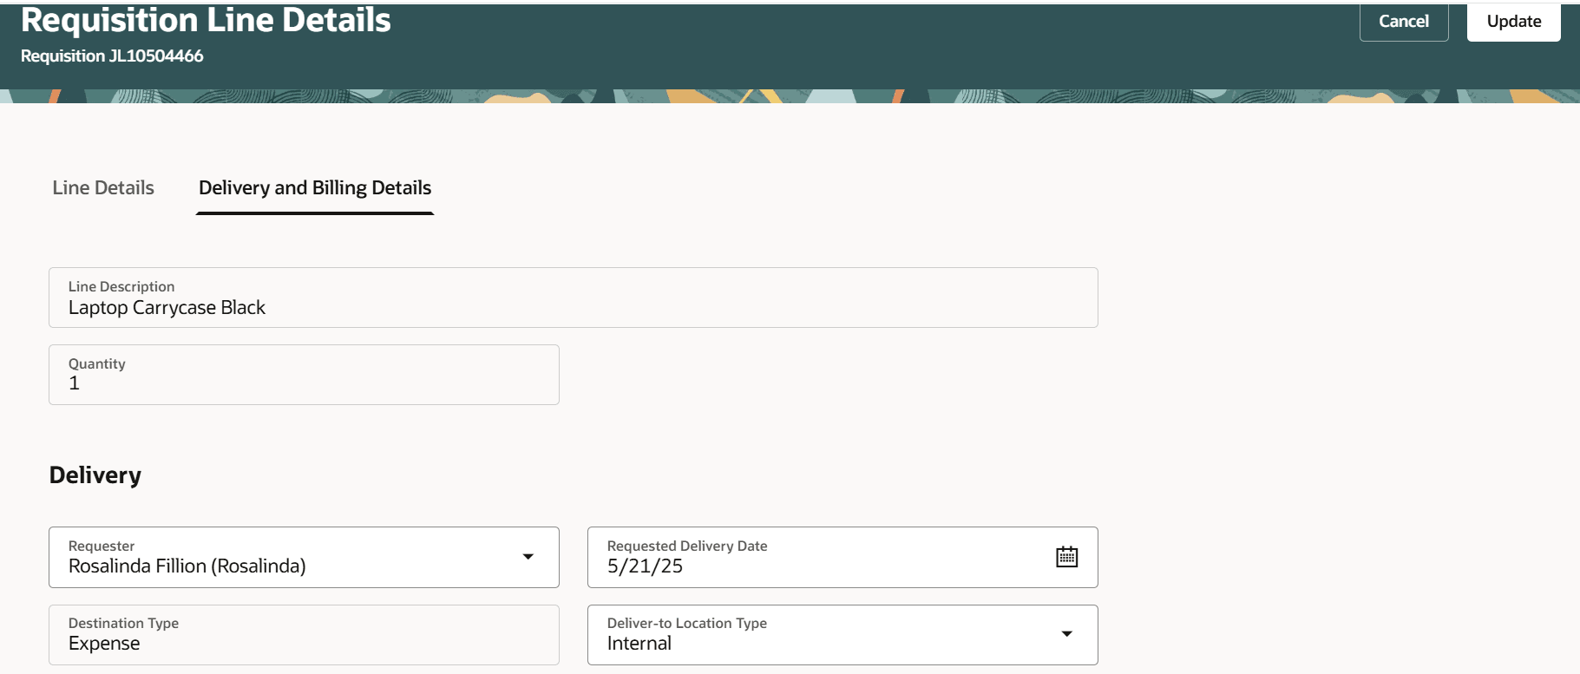This screenshot has width=1580, height=674.
Task: Click the Update button
Action: [1513, 21]
